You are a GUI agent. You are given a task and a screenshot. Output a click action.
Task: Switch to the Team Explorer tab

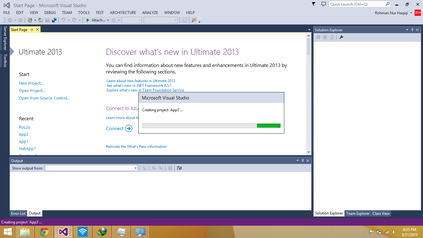(x=358, y=213)
